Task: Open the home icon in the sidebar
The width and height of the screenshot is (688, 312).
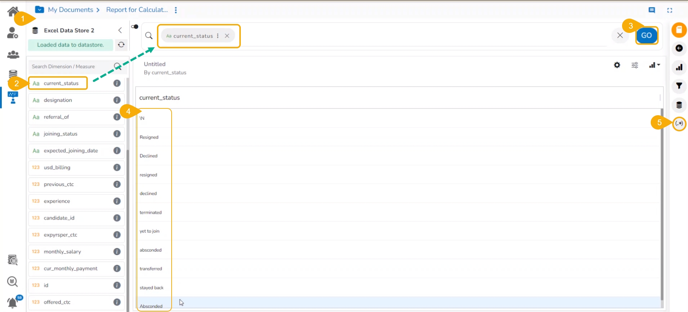Action: pos(13,11)
